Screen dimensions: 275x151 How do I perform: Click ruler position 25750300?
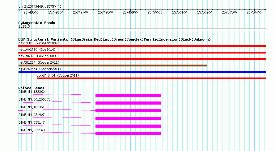coord(229,12)
